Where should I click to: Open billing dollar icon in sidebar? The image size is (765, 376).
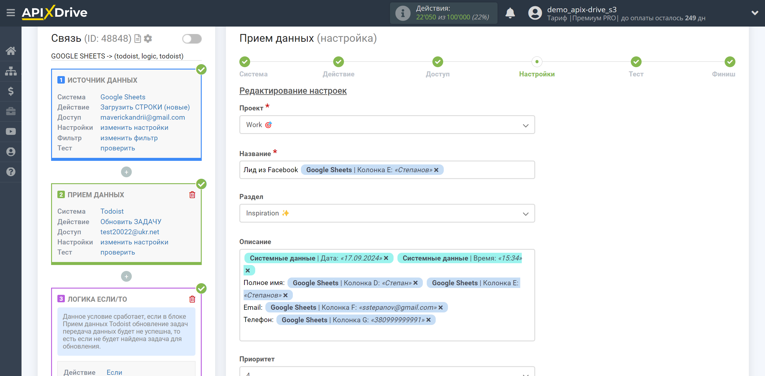tap(11, 91)
